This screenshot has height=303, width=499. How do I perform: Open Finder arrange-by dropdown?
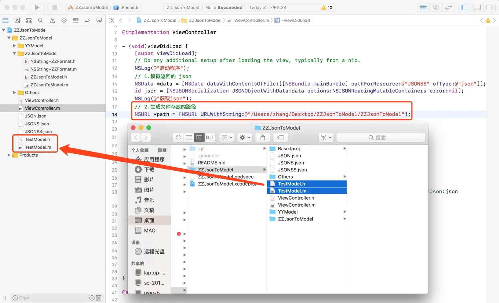pyautogui.click(x=227, y=137)
